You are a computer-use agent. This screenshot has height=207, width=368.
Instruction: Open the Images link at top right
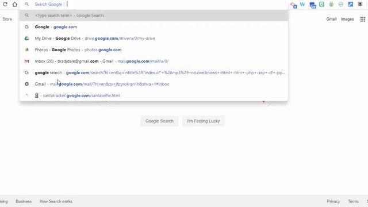pos(347,19)
